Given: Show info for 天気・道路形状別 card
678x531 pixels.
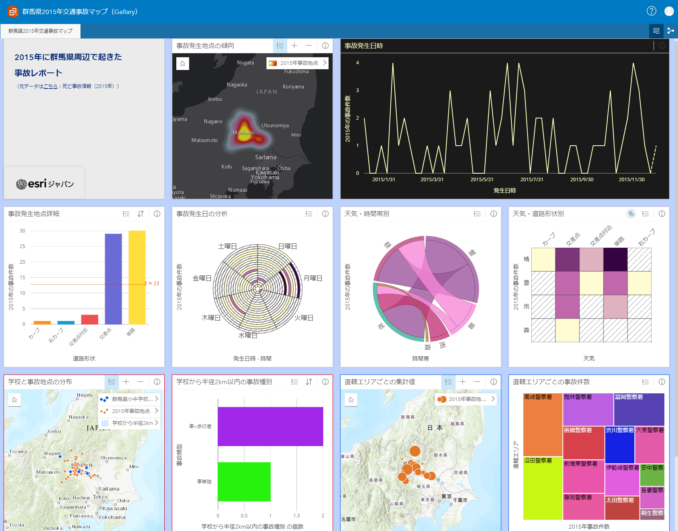Looking at the screenshot, I should pyautogui.click(x=662, y=214).
